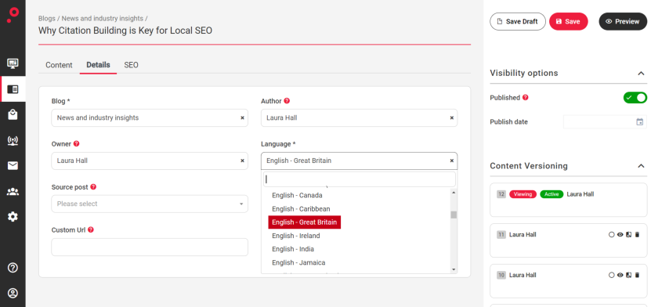Collapse the Visibility options section
The width and height of the screenshot is (651, 307).
pos(641,74)
